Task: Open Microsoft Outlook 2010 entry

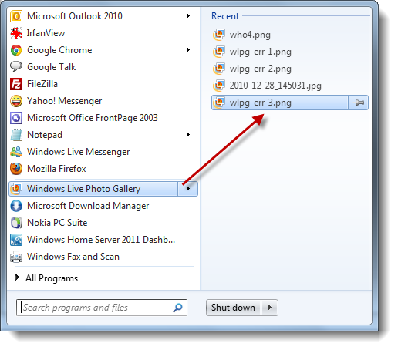Action: pyautogui.click(x=103, y=16)
